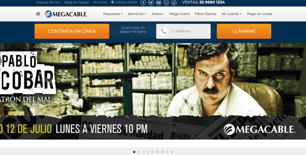Select the second carousel dot
The image size is (306, 155).
[139, 152]
